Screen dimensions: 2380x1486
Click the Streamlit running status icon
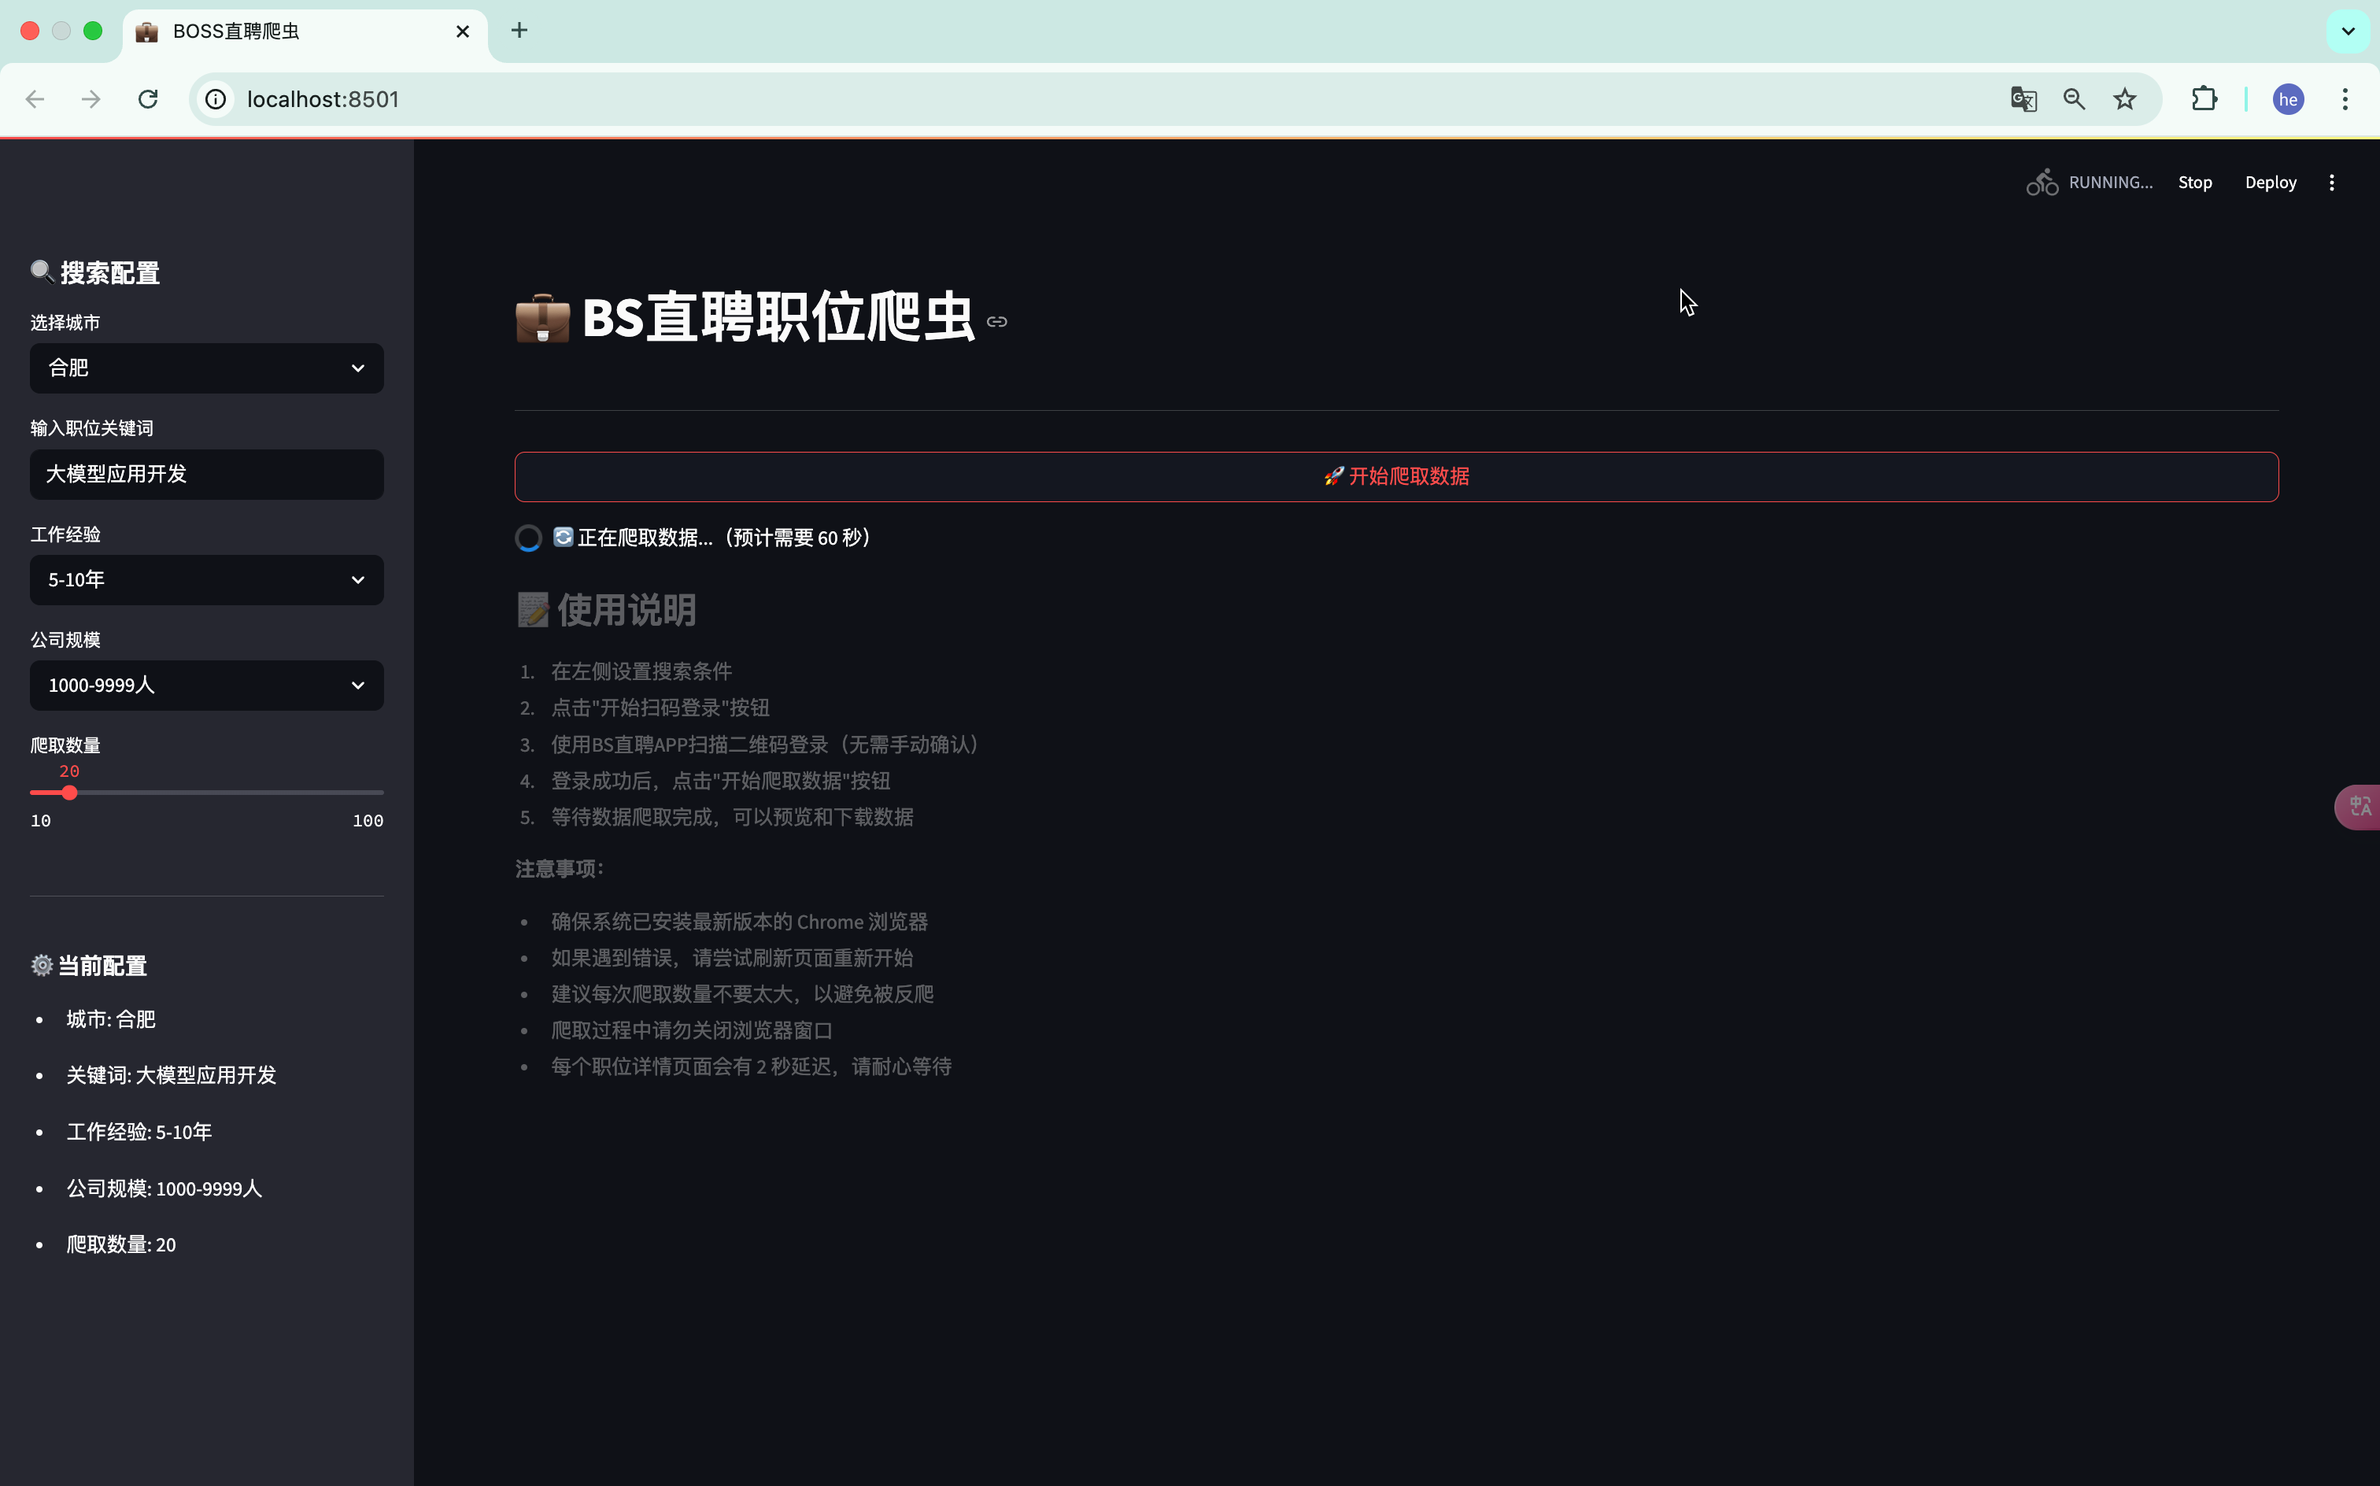click(x=2042, y=182)
